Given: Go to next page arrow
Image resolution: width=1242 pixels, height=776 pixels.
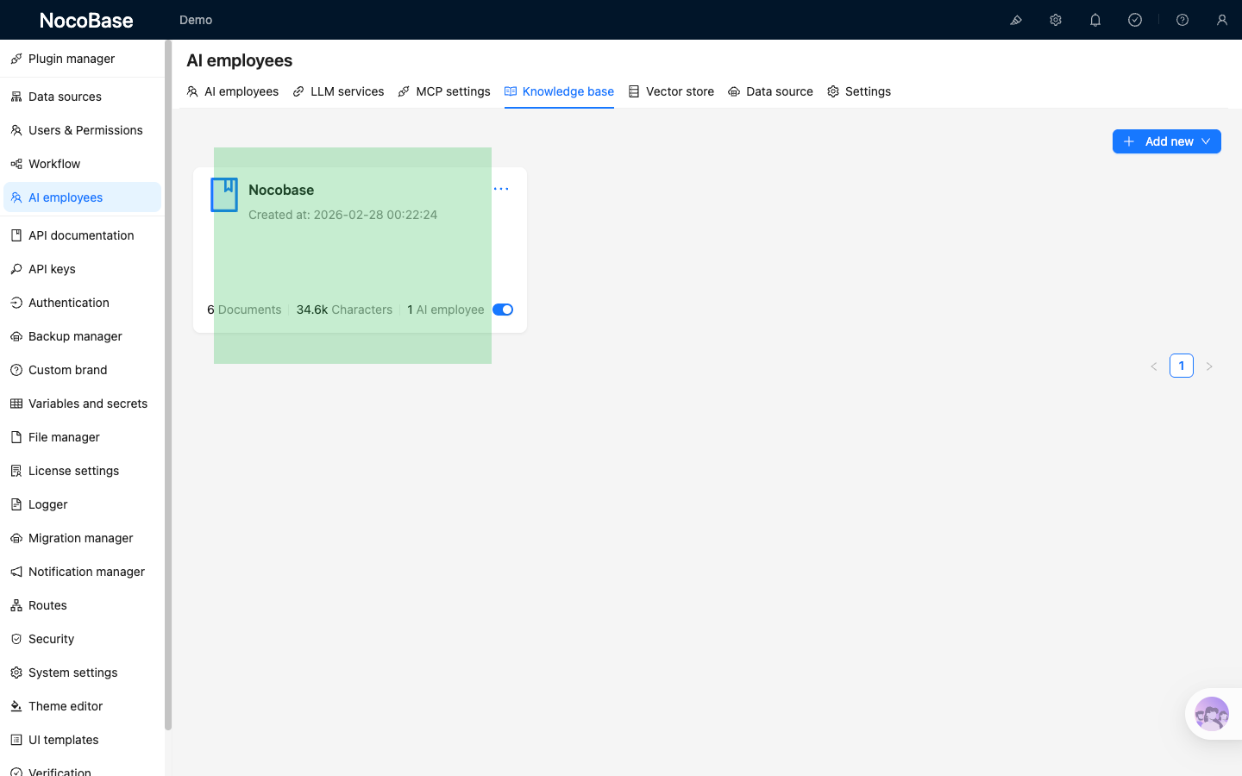Looking at the screenshot, I should tap(1209, 366).
